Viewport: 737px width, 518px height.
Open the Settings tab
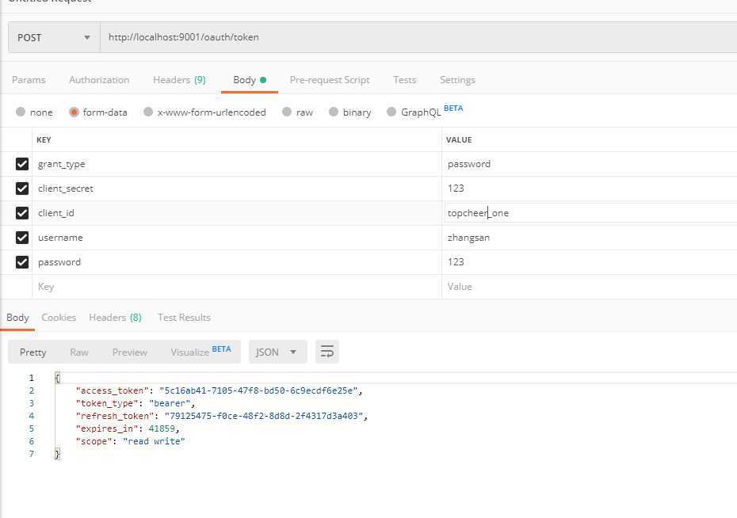pos(457,80)
